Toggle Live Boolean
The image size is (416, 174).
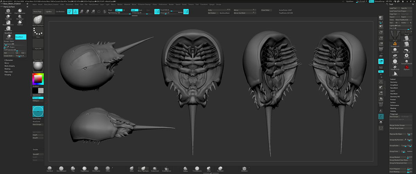tap(60, 11)
